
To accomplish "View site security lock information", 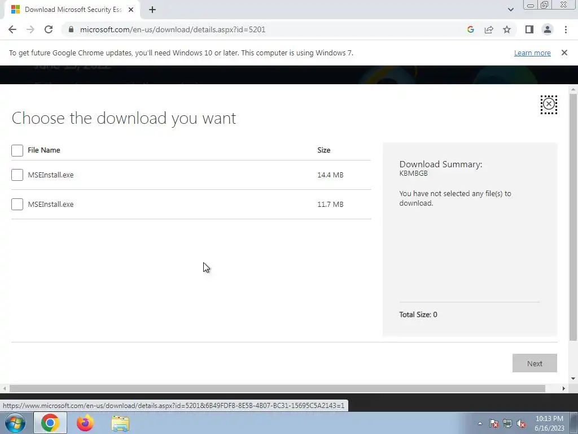I will [71, 29].
